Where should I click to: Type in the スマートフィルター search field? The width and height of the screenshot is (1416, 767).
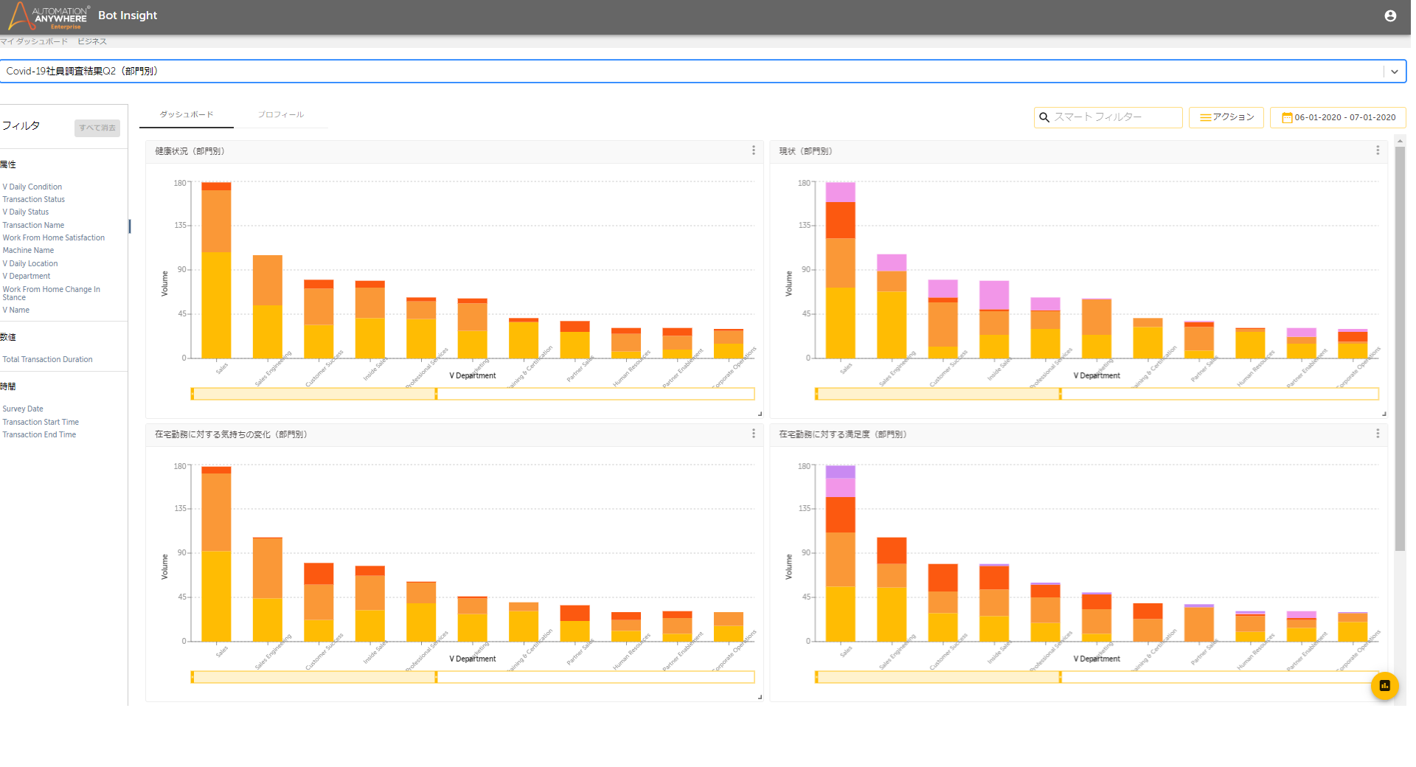click(1114, 117)
